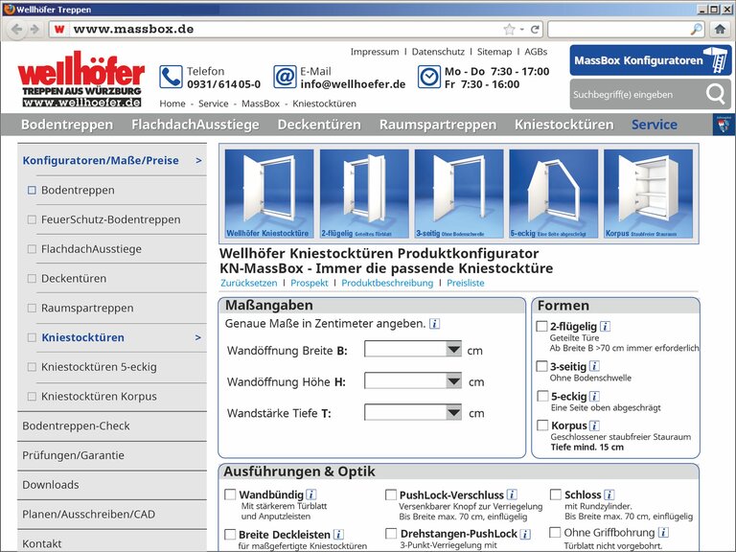Enable the Ohne Griffbohrung checkbox
Screen dimensions: 736x552
click(x=555, y=532)
